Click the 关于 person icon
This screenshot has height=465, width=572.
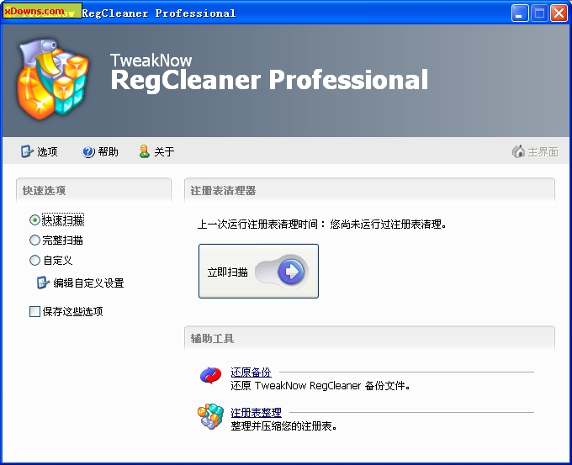coord(145,151)
